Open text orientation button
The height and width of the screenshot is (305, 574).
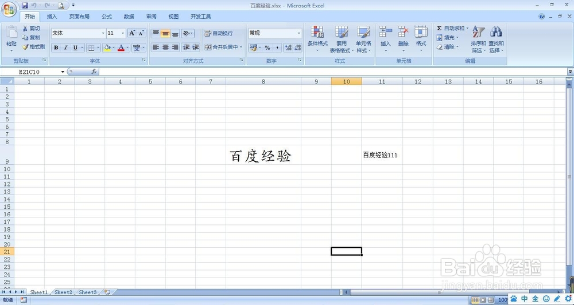[188, 33]
